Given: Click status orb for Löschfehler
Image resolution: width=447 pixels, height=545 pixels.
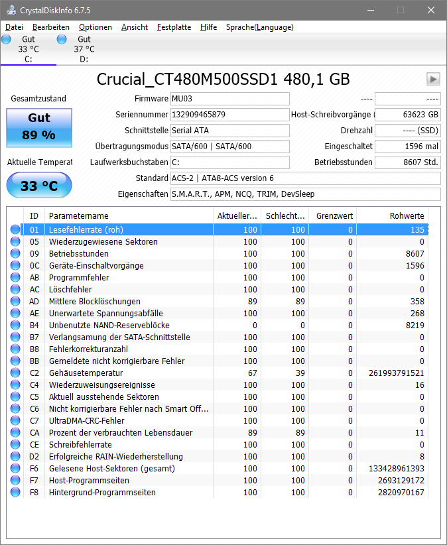Looking at the screenshot, I should pos(15,289).
